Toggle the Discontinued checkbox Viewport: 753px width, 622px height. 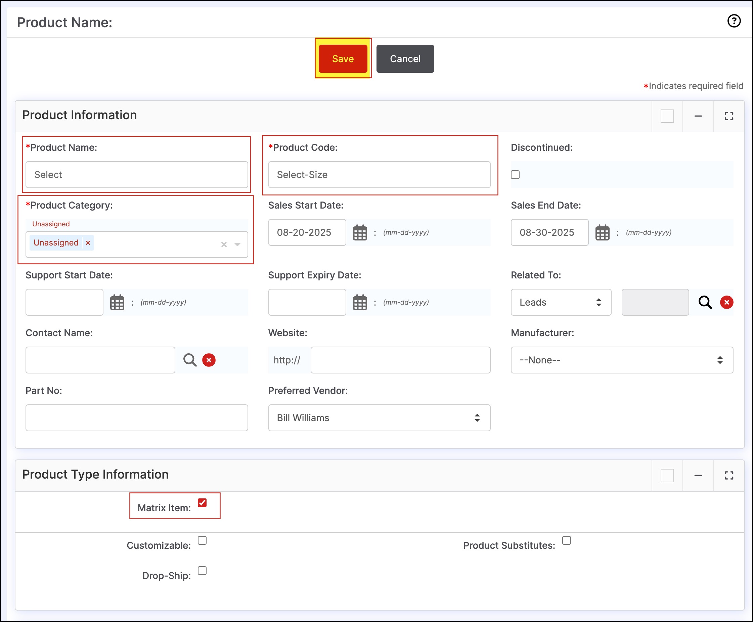coord(515,175)
